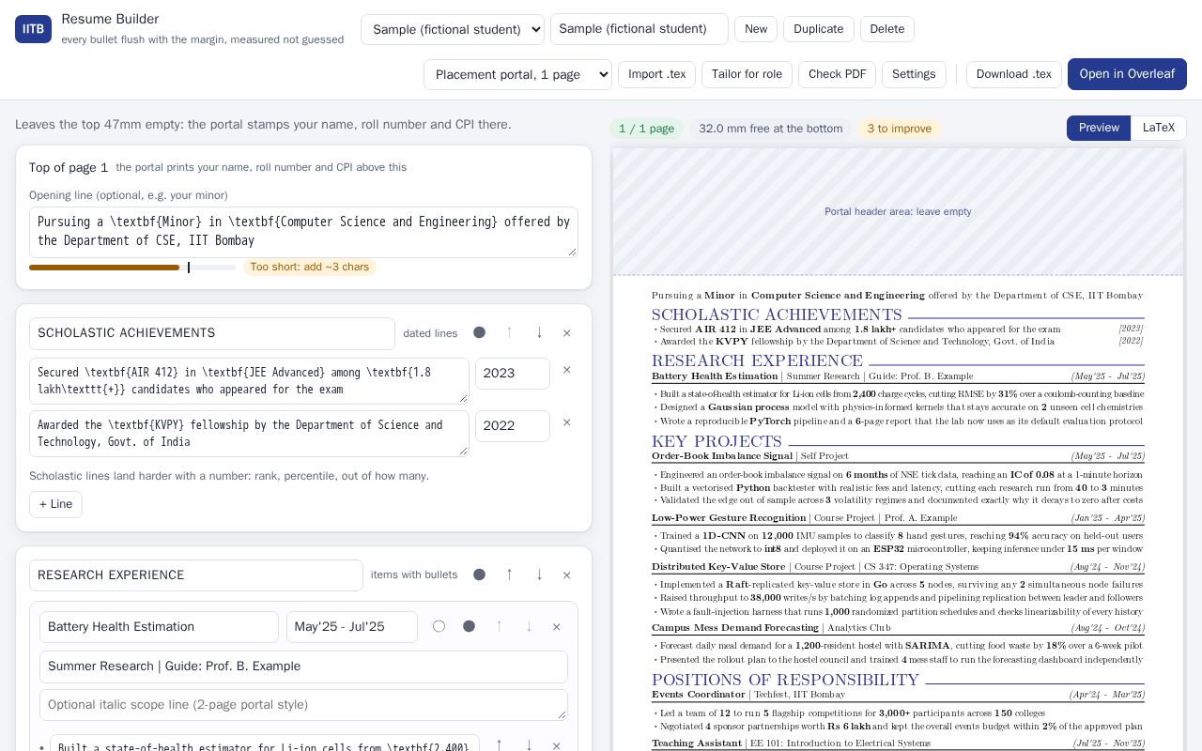Viewport: 1202px width, 751px height.
Task: Delete the 2022 KVPY fellowship line
Action: coord(566,422)
